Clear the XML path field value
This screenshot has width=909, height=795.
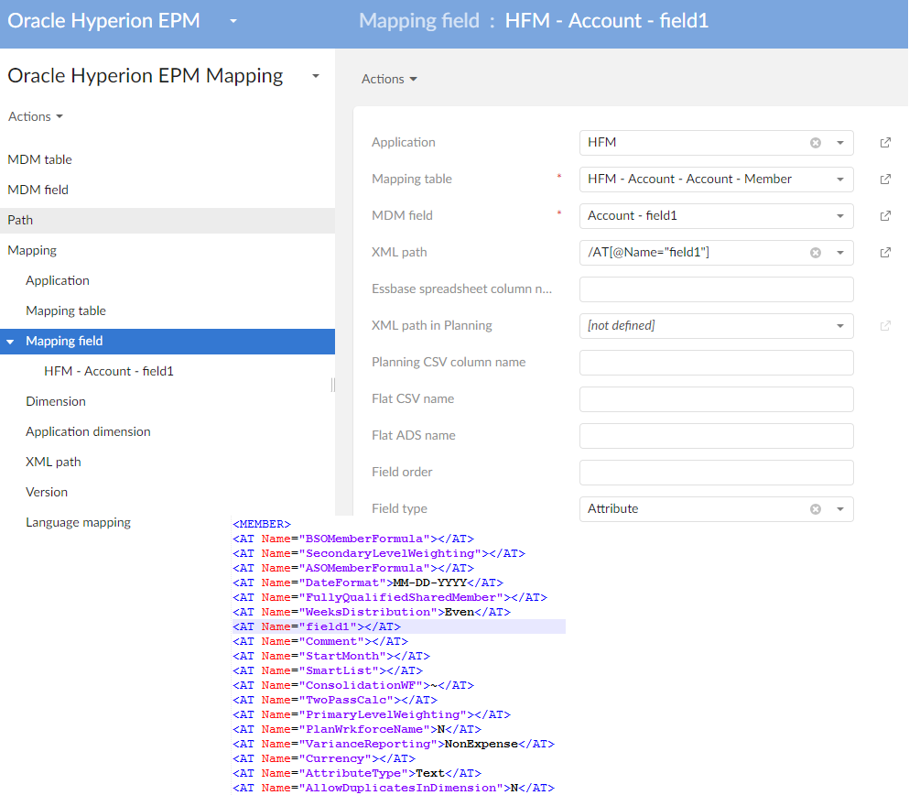[815, 253]
